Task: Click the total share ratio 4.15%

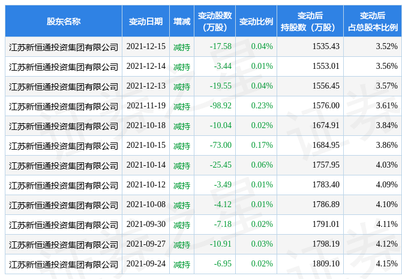Action: coord(386,263)
